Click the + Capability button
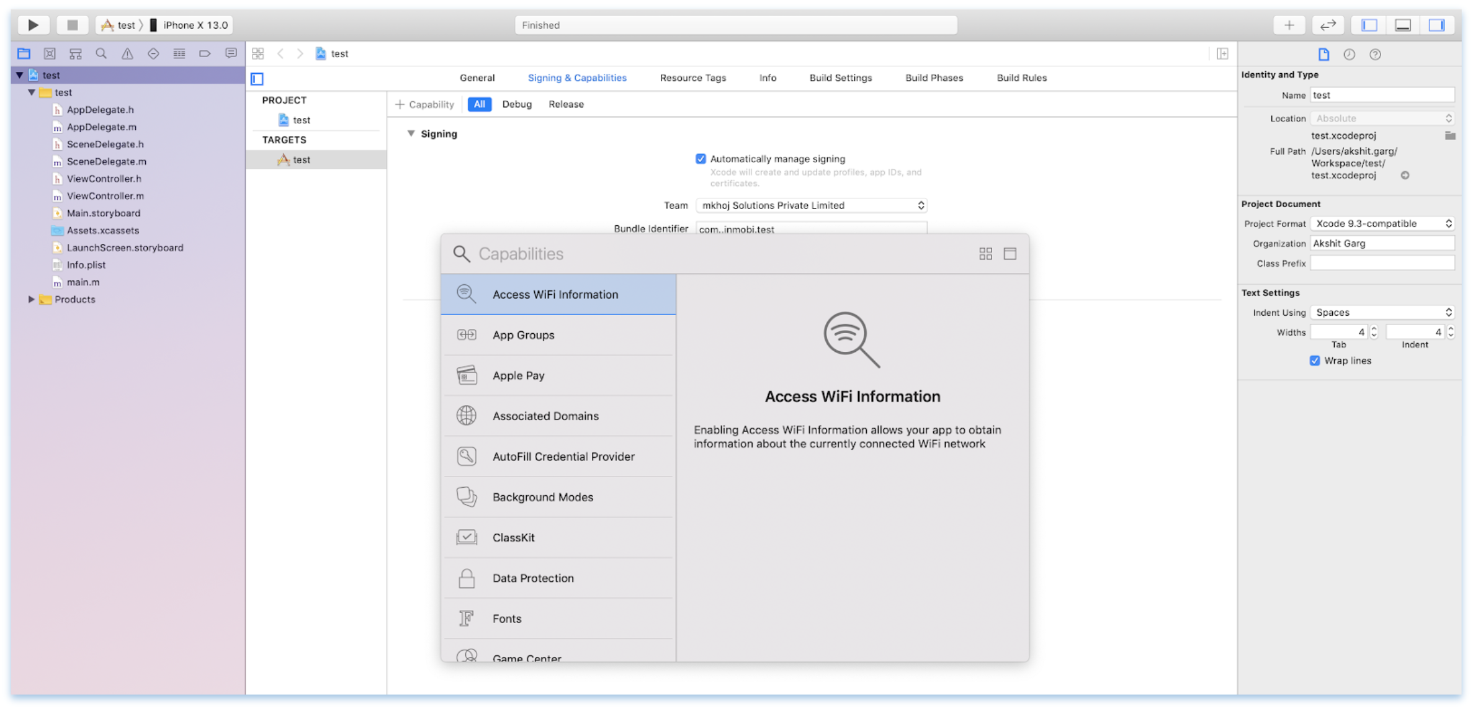 point(425,104)
